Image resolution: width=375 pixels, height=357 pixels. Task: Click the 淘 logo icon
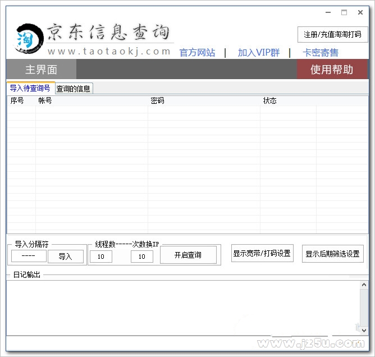(29, 38)
